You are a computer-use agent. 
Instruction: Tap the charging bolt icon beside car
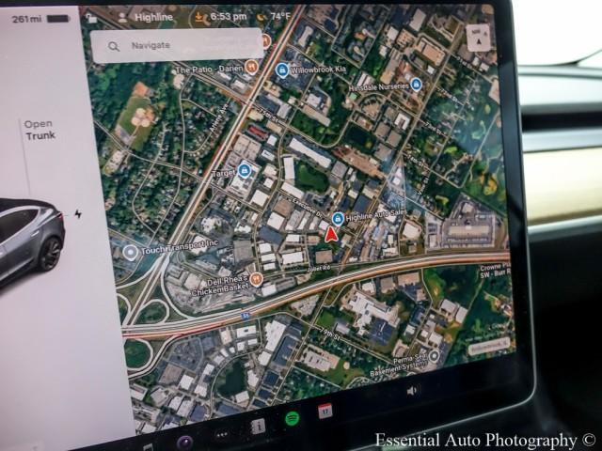point(78,213)
